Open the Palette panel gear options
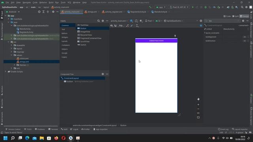This screenshot has height=142, width=253. [103, 21]
